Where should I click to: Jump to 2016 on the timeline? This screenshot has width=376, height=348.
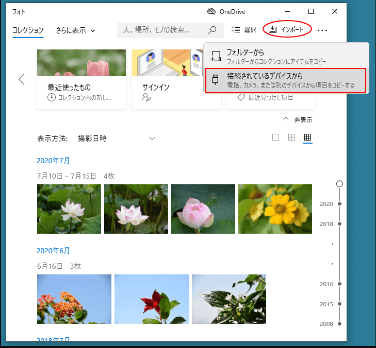[326, 284]
